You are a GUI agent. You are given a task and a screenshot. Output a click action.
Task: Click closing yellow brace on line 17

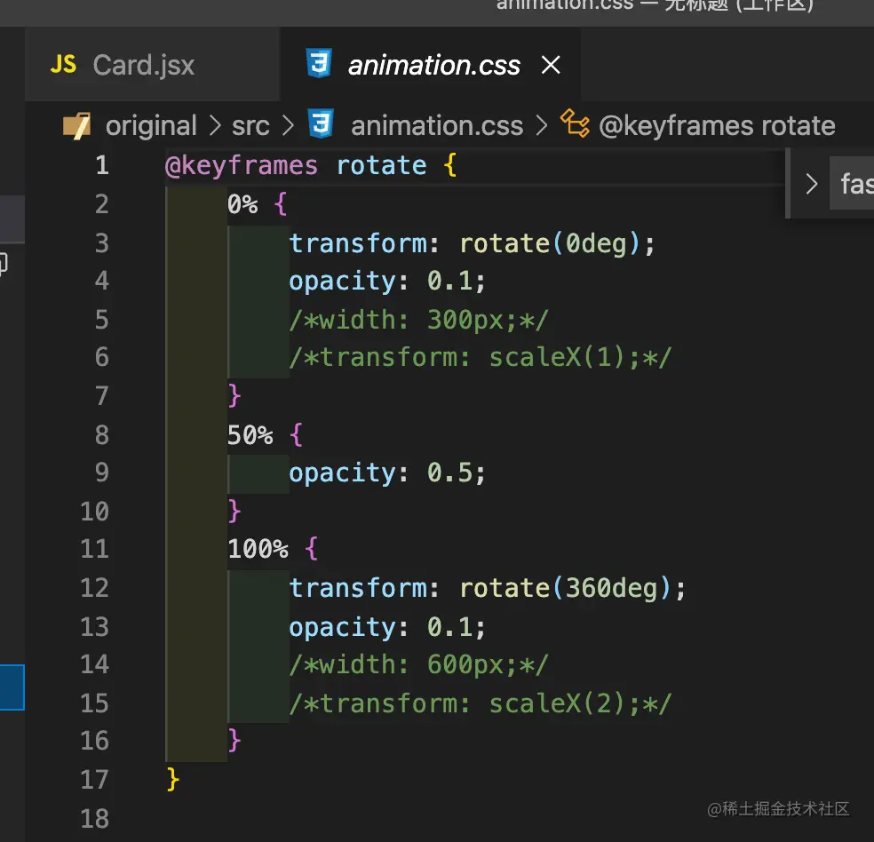(173, 780)
